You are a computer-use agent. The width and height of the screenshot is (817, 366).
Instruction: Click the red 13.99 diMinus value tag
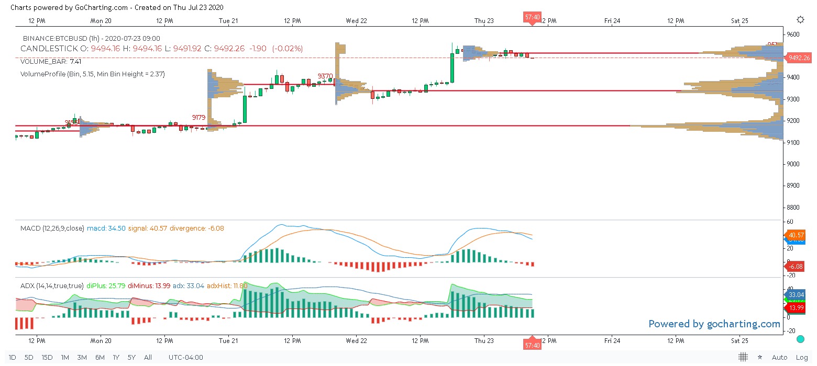796,307
